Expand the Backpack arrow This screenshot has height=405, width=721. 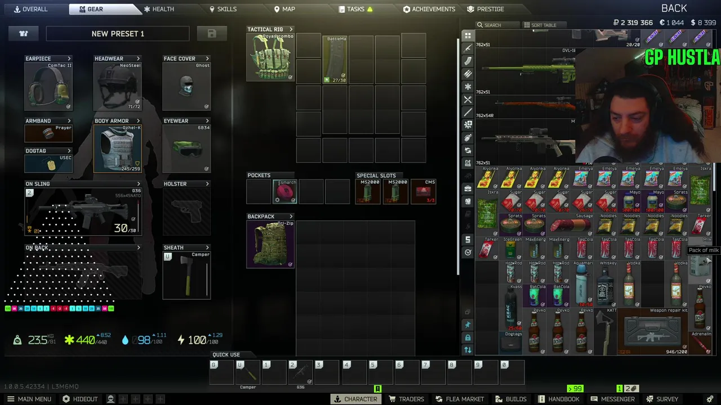pyautogui.click(x=291, y=217)
